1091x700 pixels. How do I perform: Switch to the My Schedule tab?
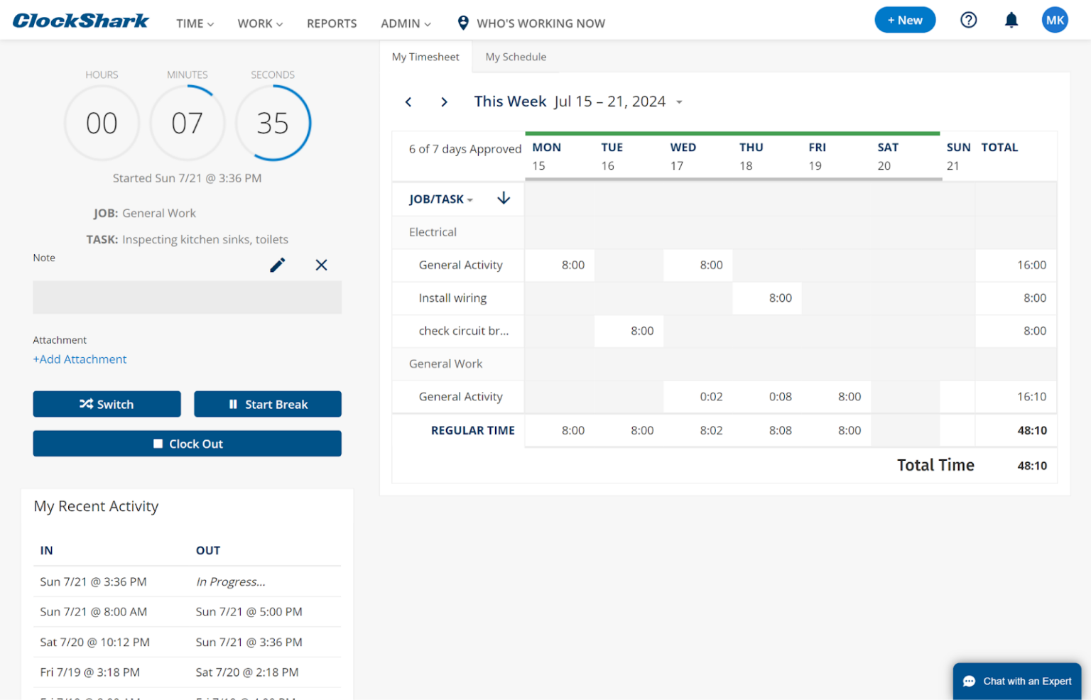pos(516,57)
